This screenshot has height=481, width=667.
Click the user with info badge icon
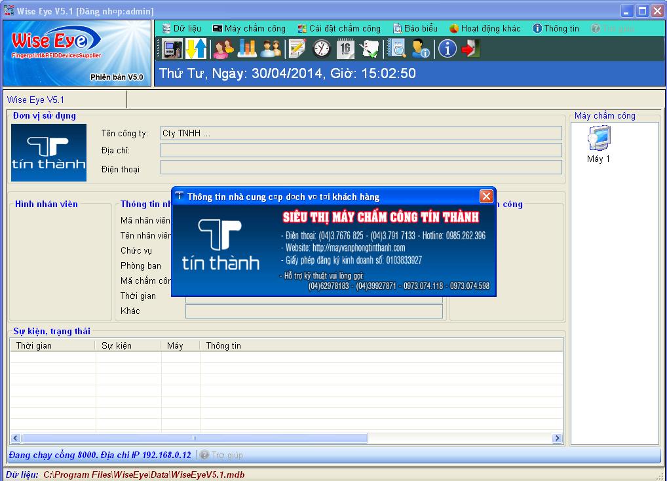click(420, 48)
